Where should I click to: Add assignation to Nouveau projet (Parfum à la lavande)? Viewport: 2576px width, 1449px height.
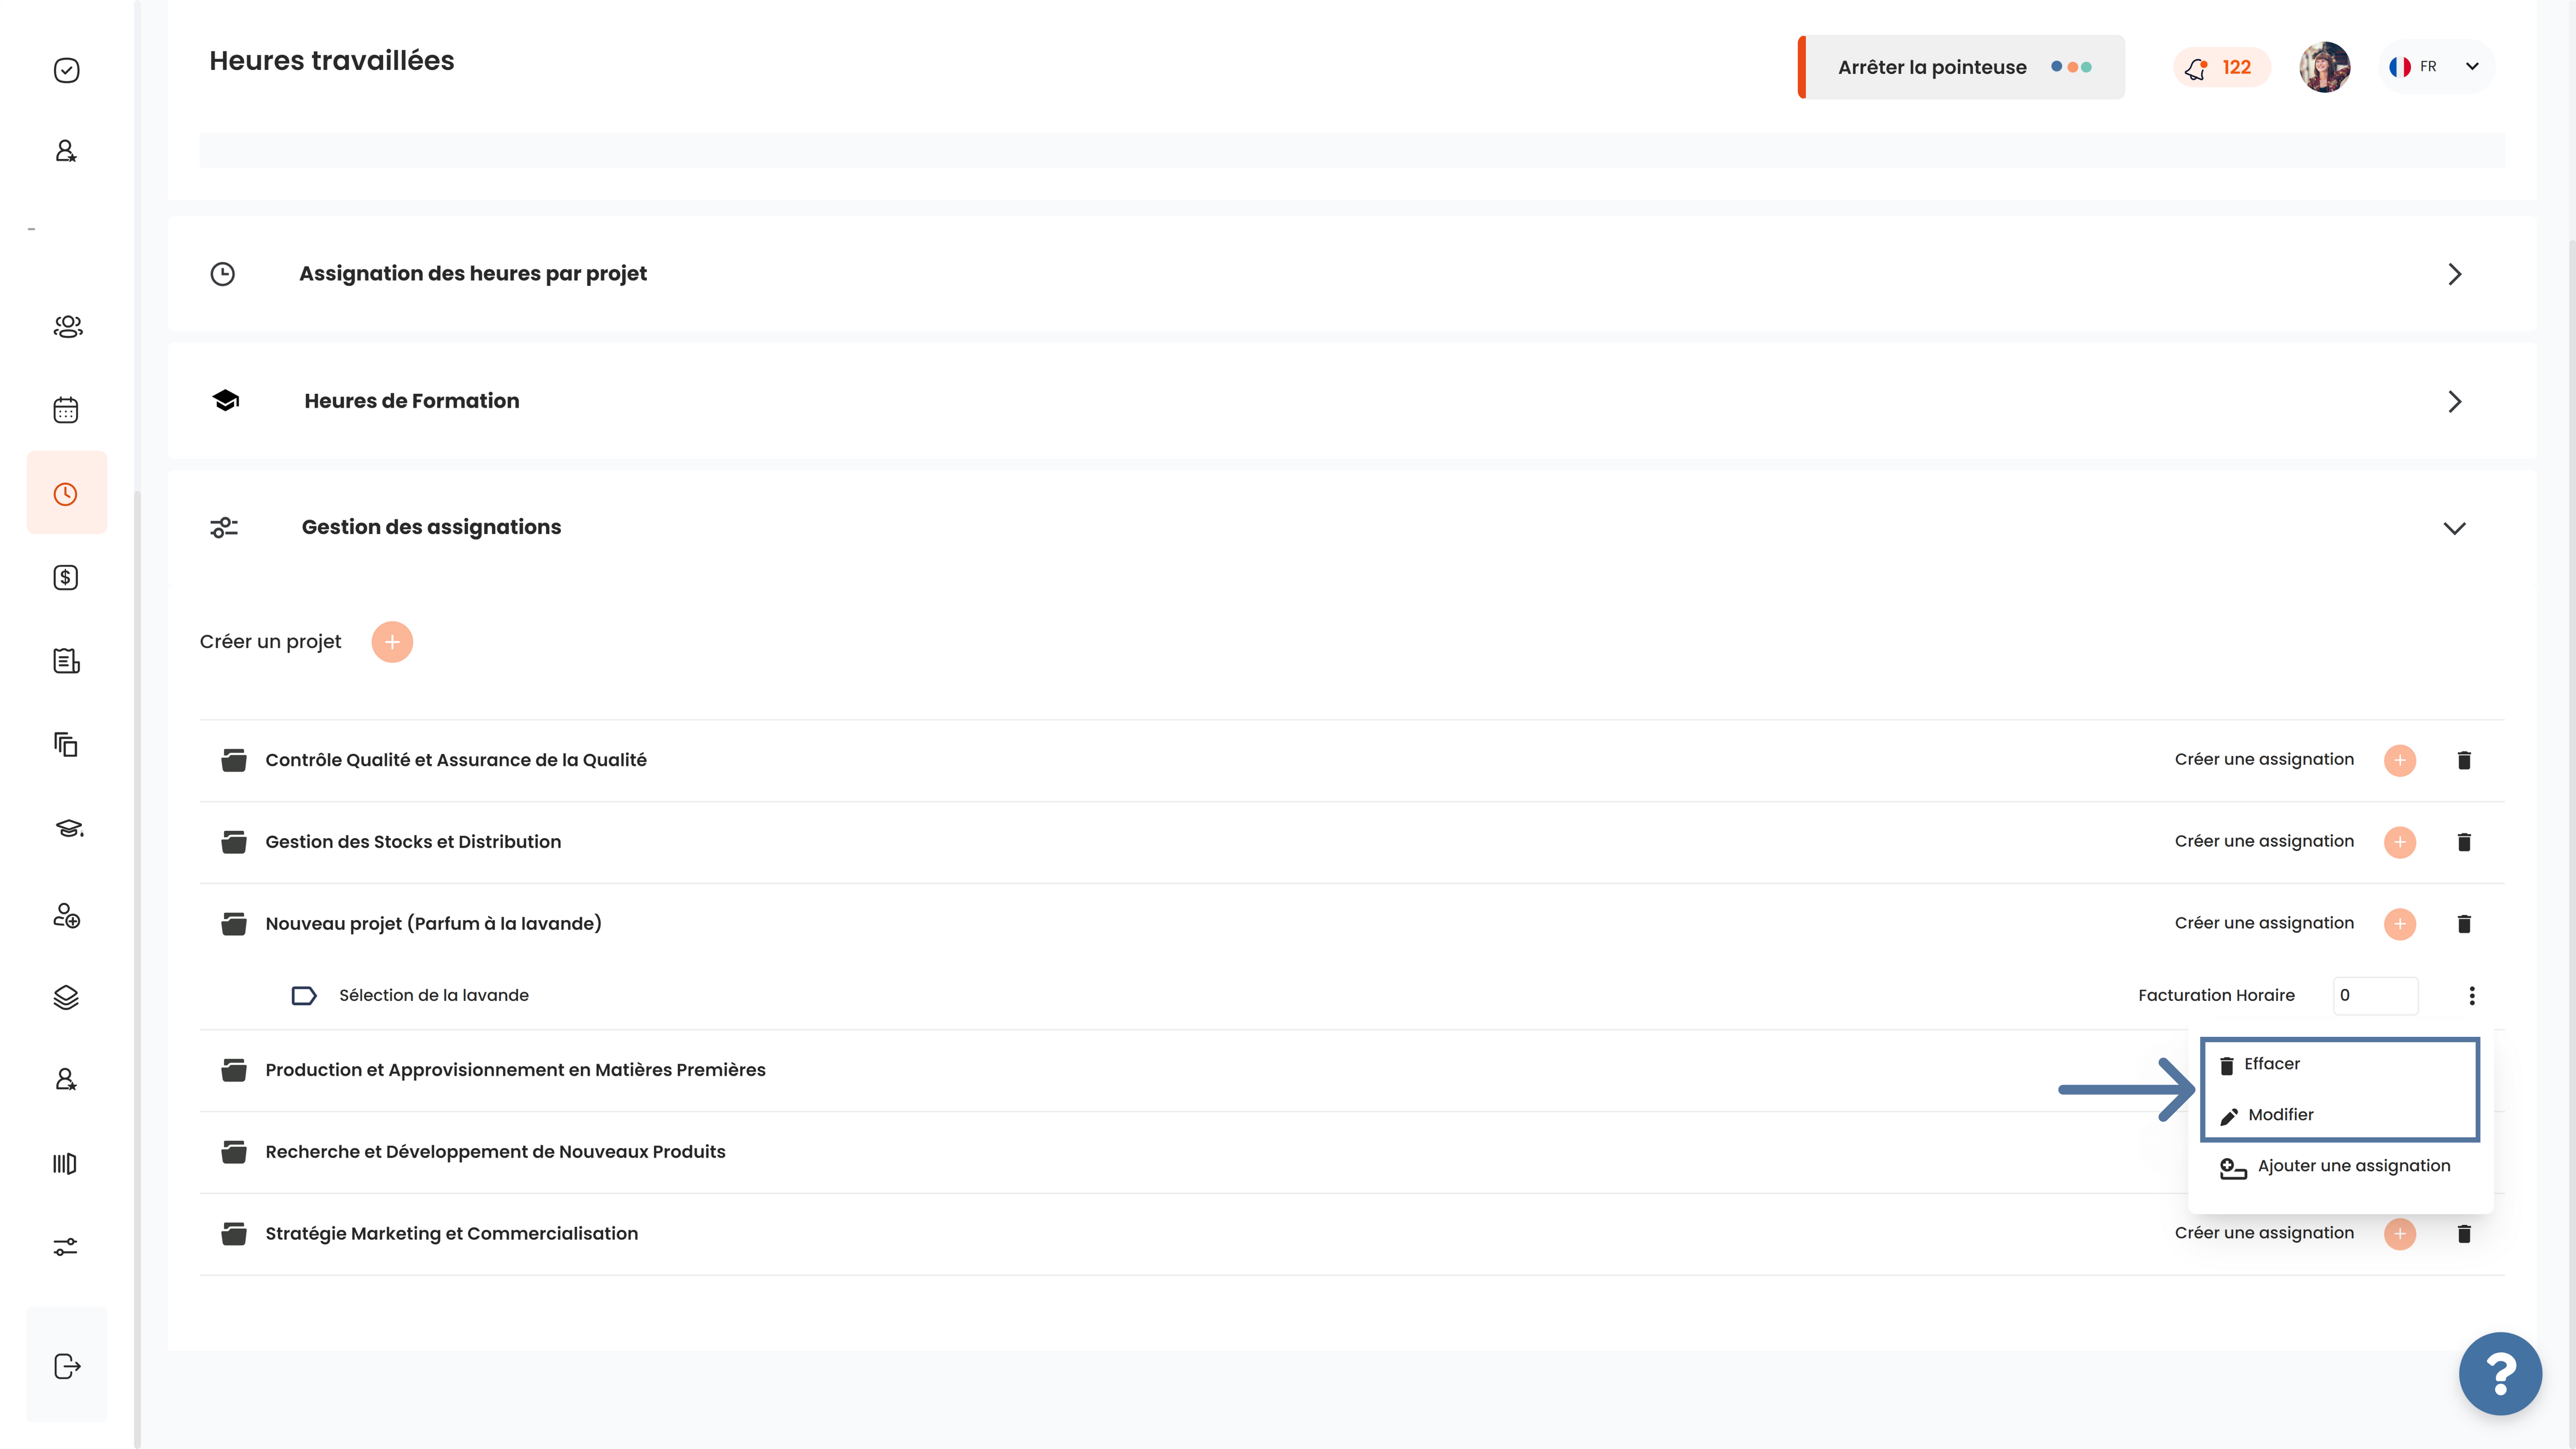[x=2399, y=924]
